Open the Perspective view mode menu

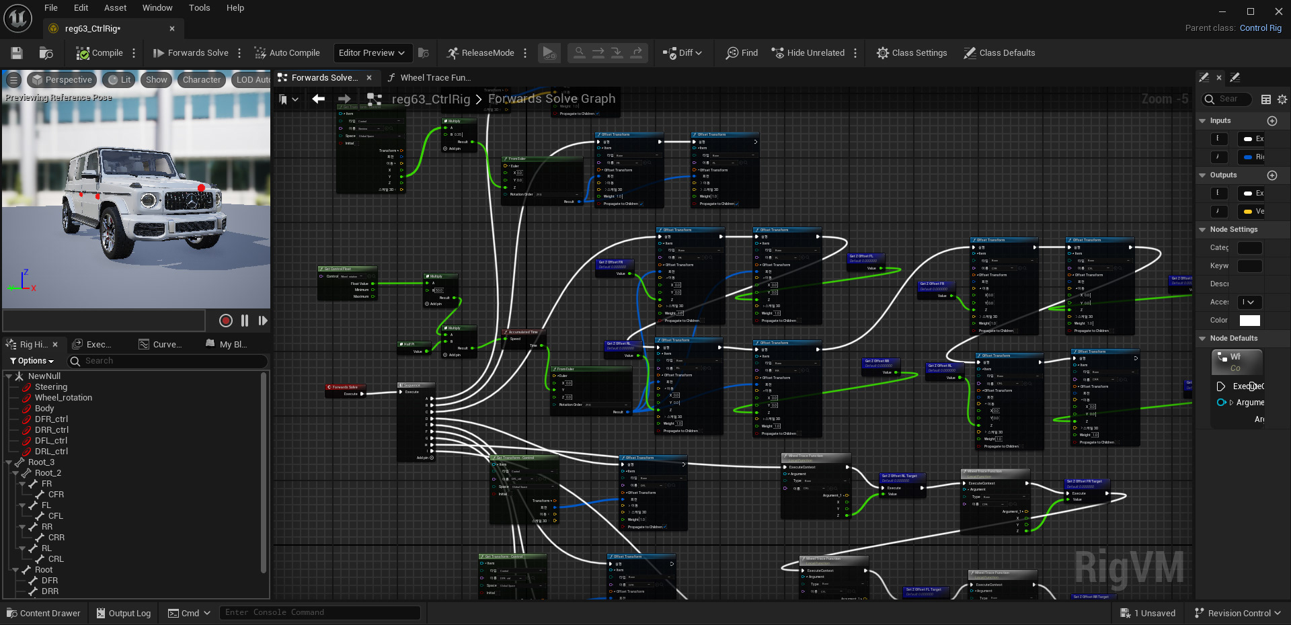62,80
